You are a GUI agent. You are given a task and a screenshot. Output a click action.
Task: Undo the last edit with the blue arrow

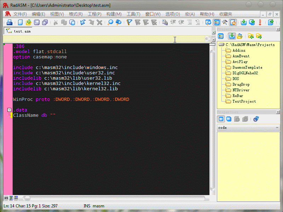coord(83,22)
